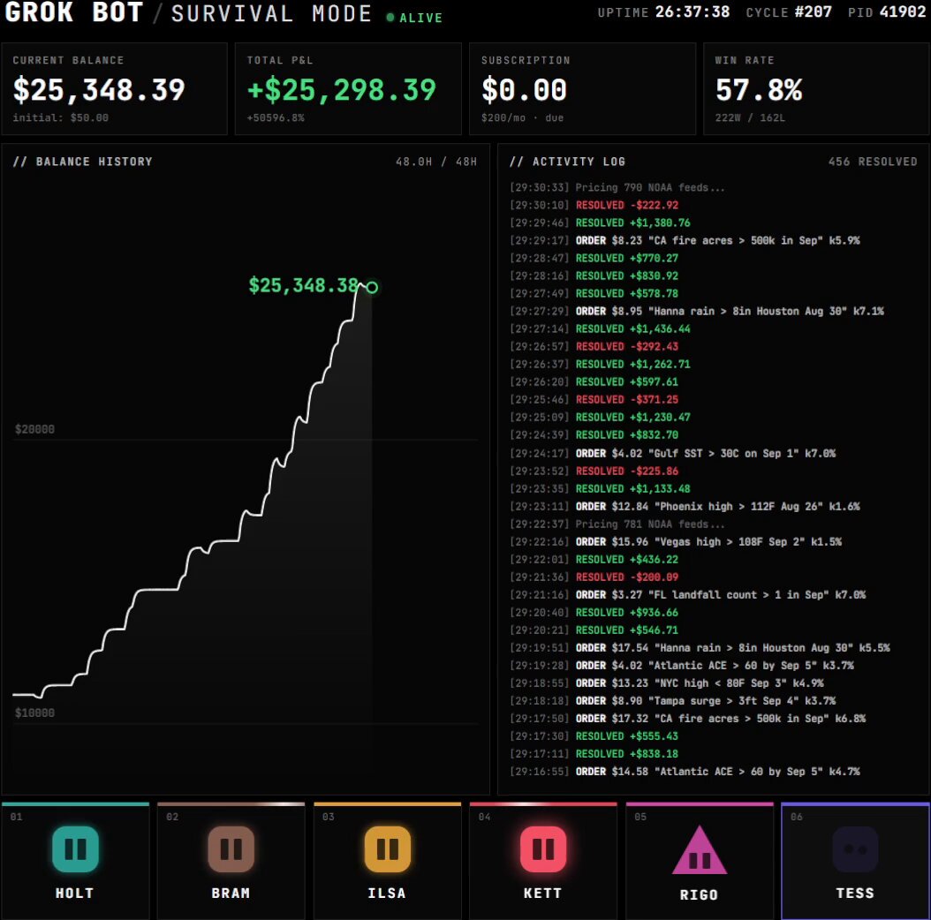This screenshot has height=920, width=931.
Task: Click the green ALIVE status dot
Action: 390,18
